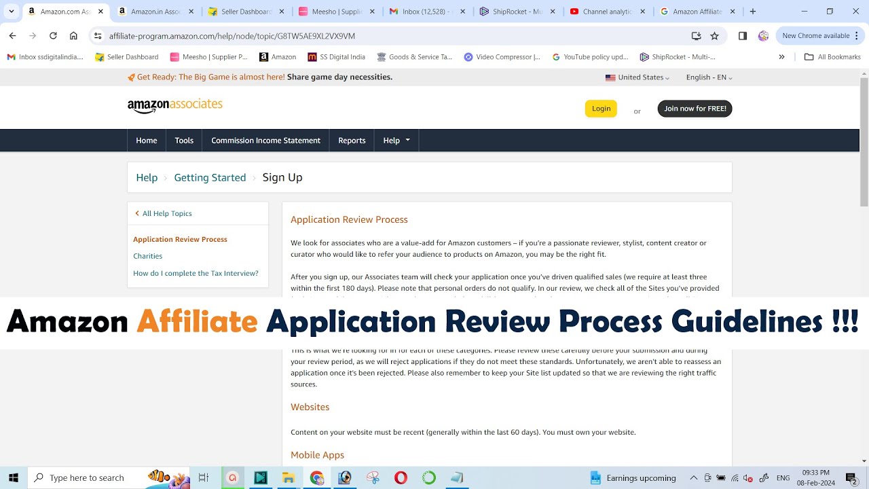Screen dimensions: 869x489
Task: Open Task View in the taskbar
Action: pos(203,477)
